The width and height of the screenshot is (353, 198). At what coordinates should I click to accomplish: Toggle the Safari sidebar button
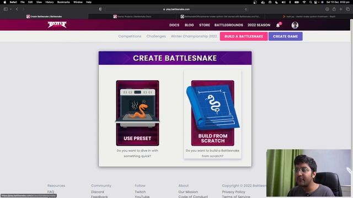6,9
